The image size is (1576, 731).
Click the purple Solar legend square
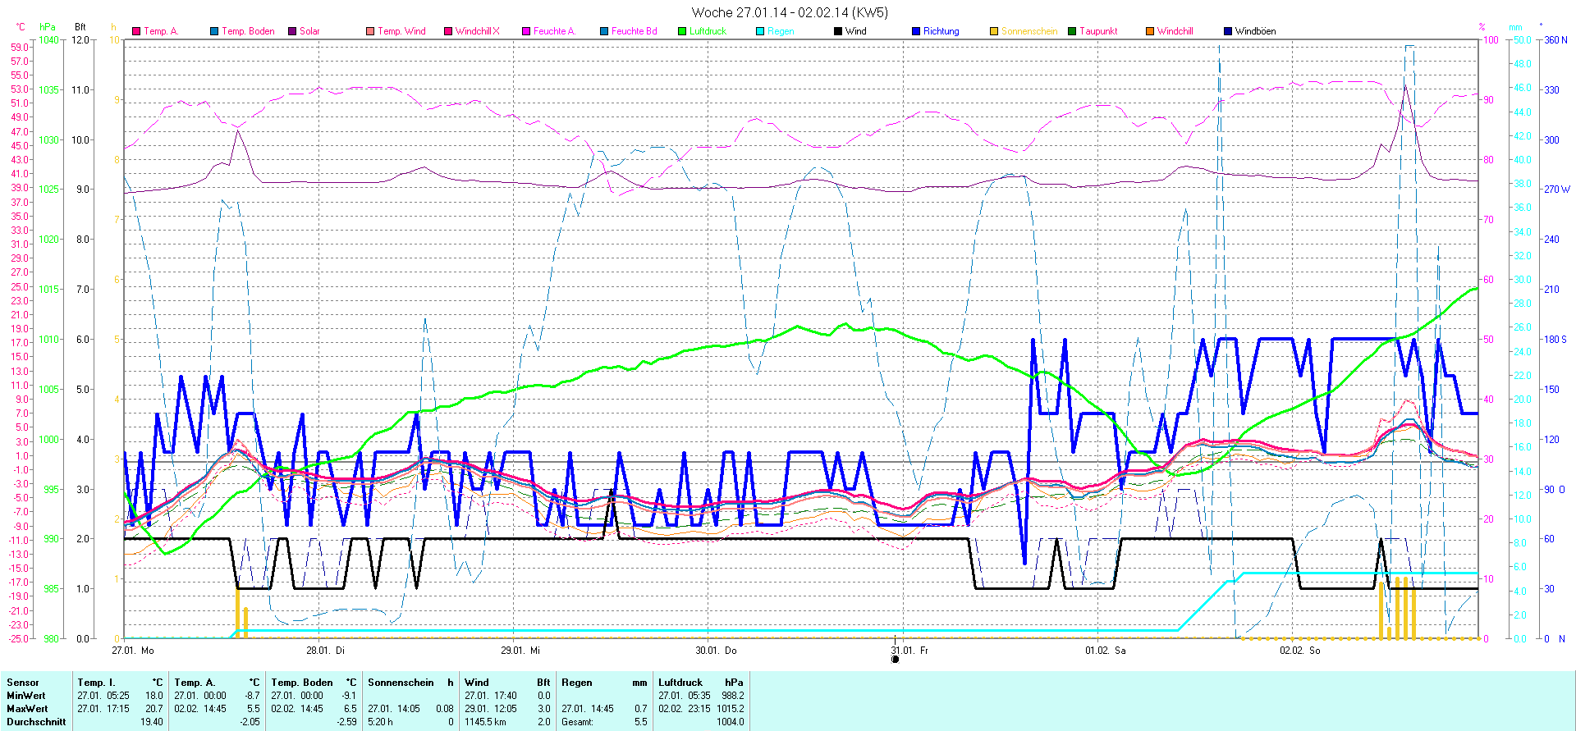point(292,31)
